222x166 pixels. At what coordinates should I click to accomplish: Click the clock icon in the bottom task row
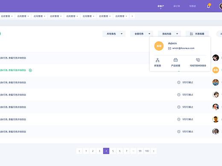point(179,132)
